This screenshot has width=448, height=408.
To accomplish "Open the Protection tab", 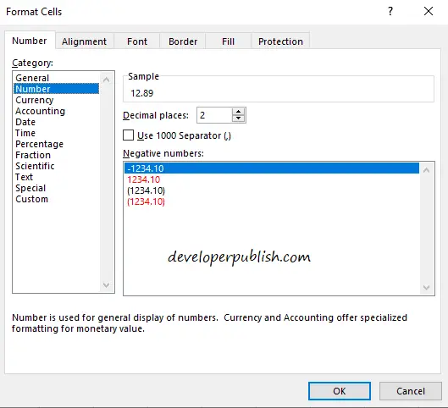I will point(280,41).
